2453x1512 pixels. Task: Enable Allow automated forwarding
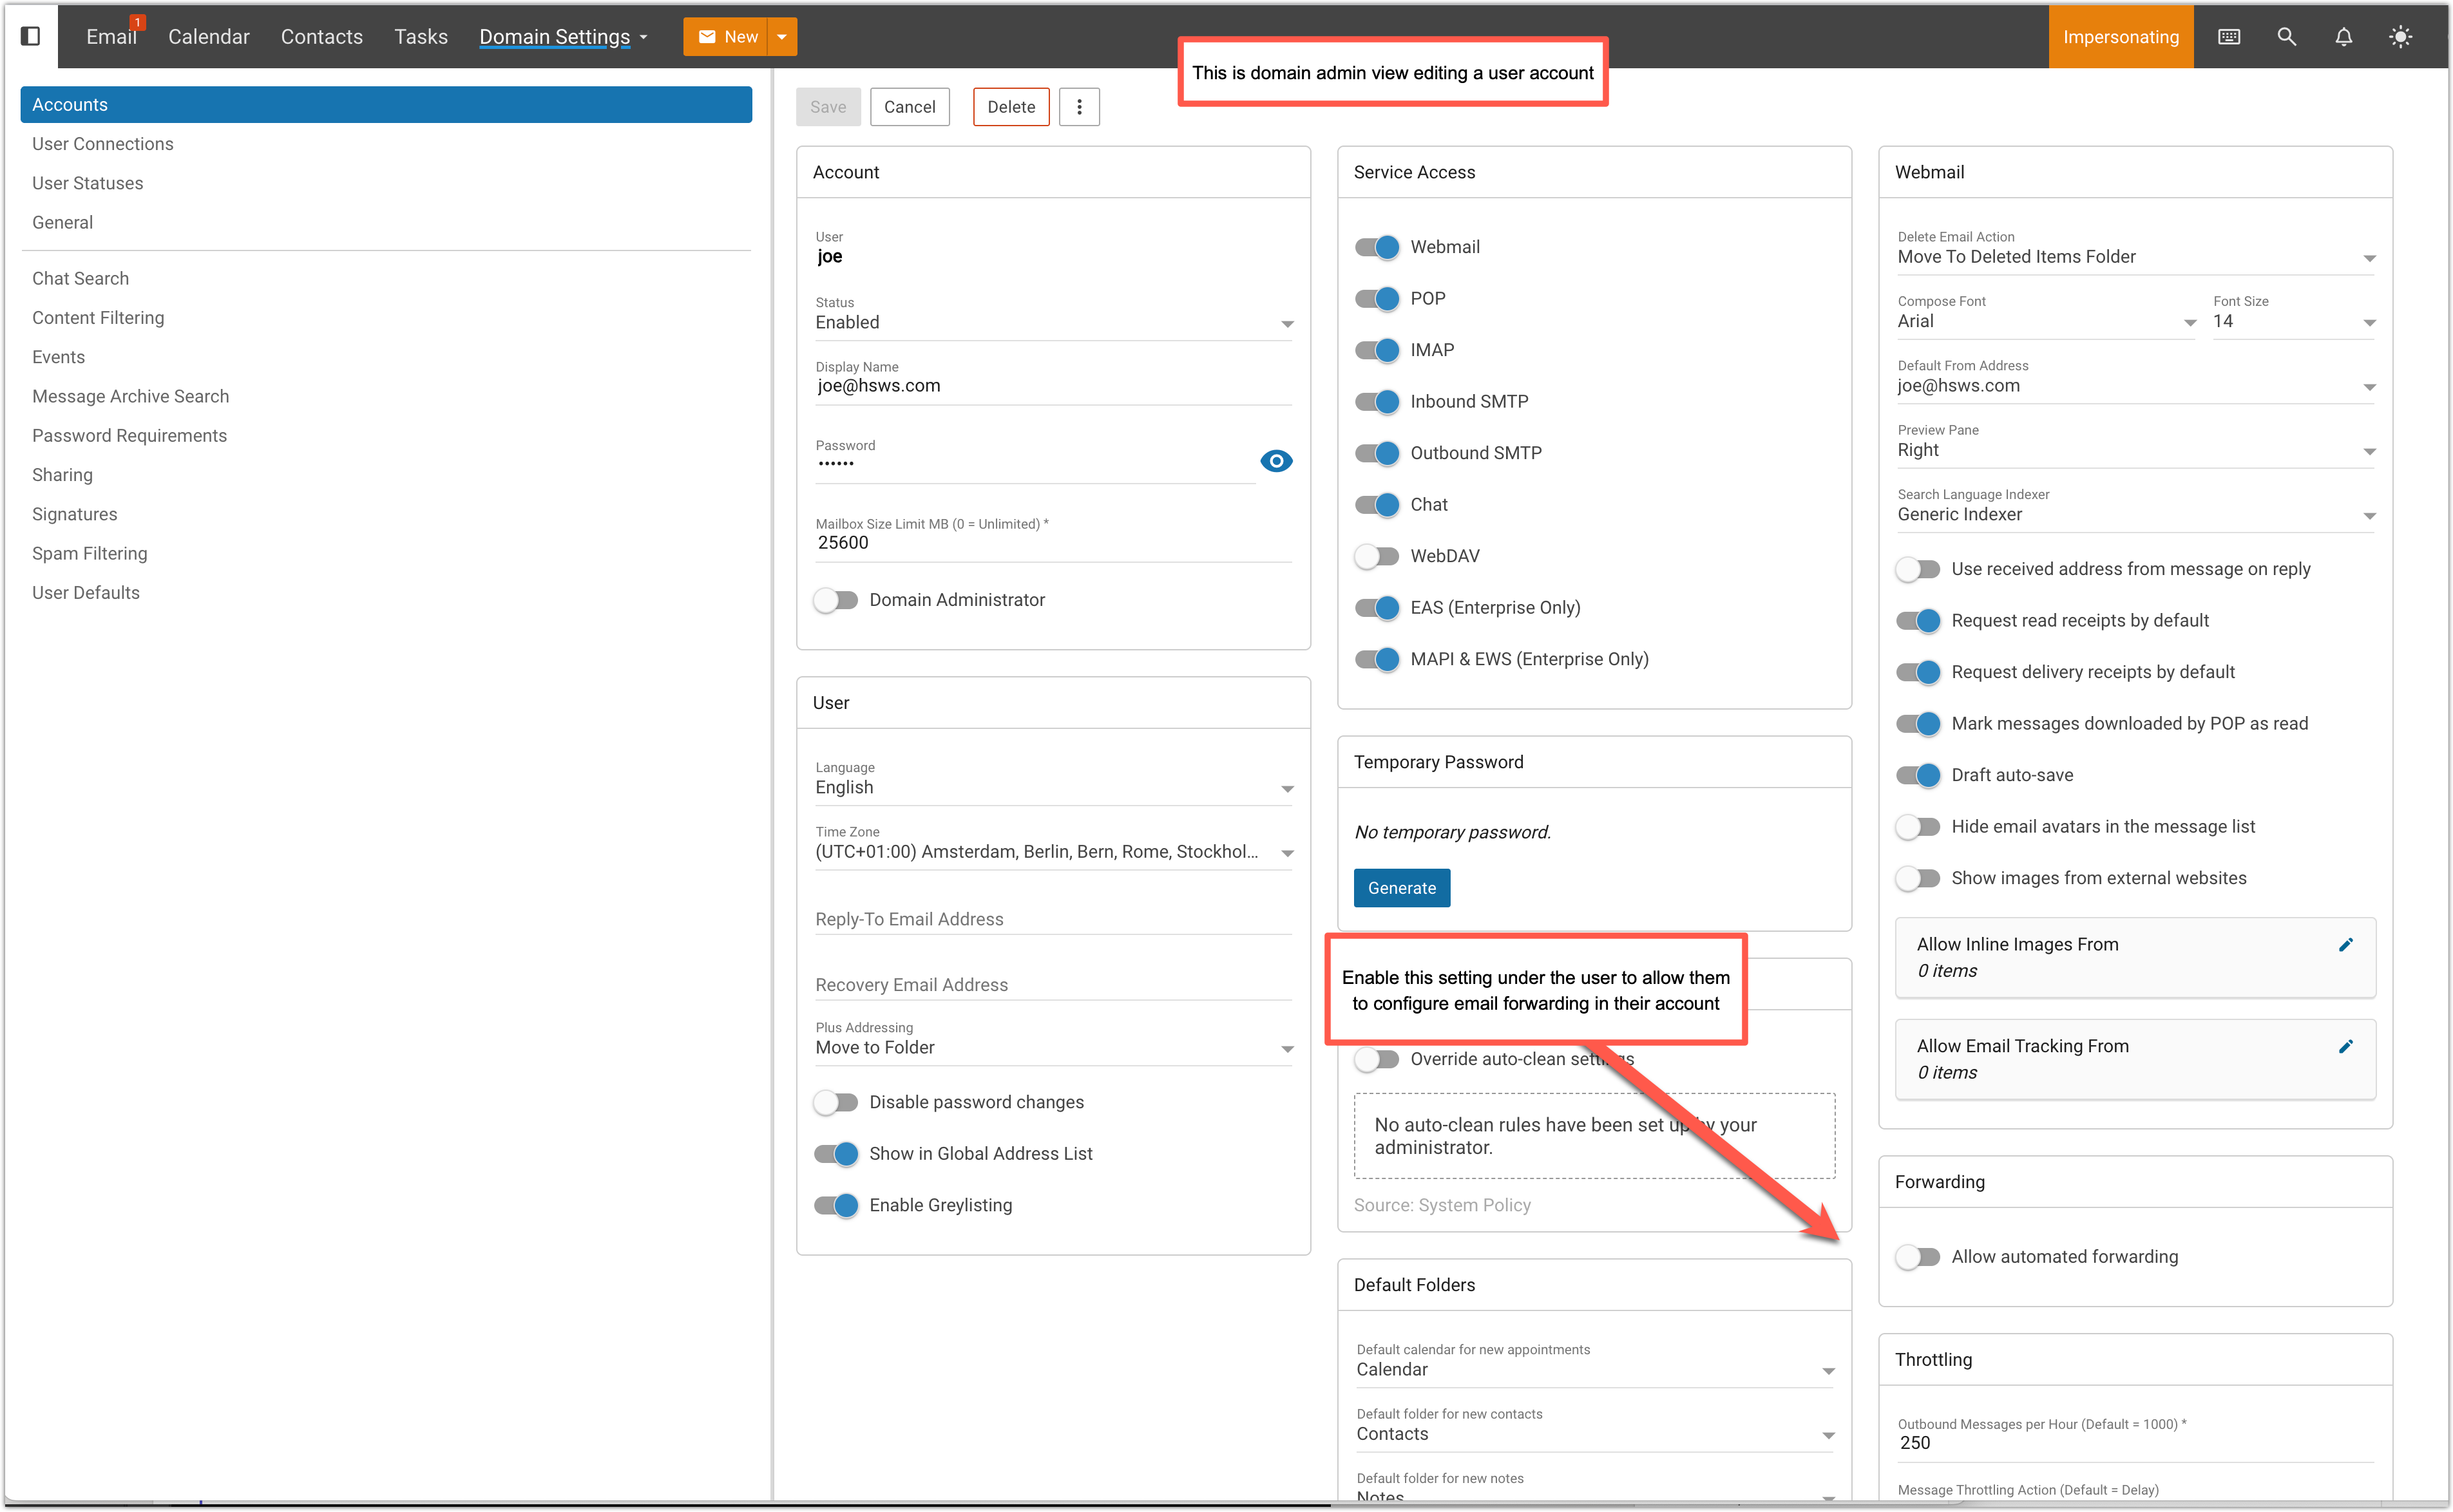tap(1918, 1257)
